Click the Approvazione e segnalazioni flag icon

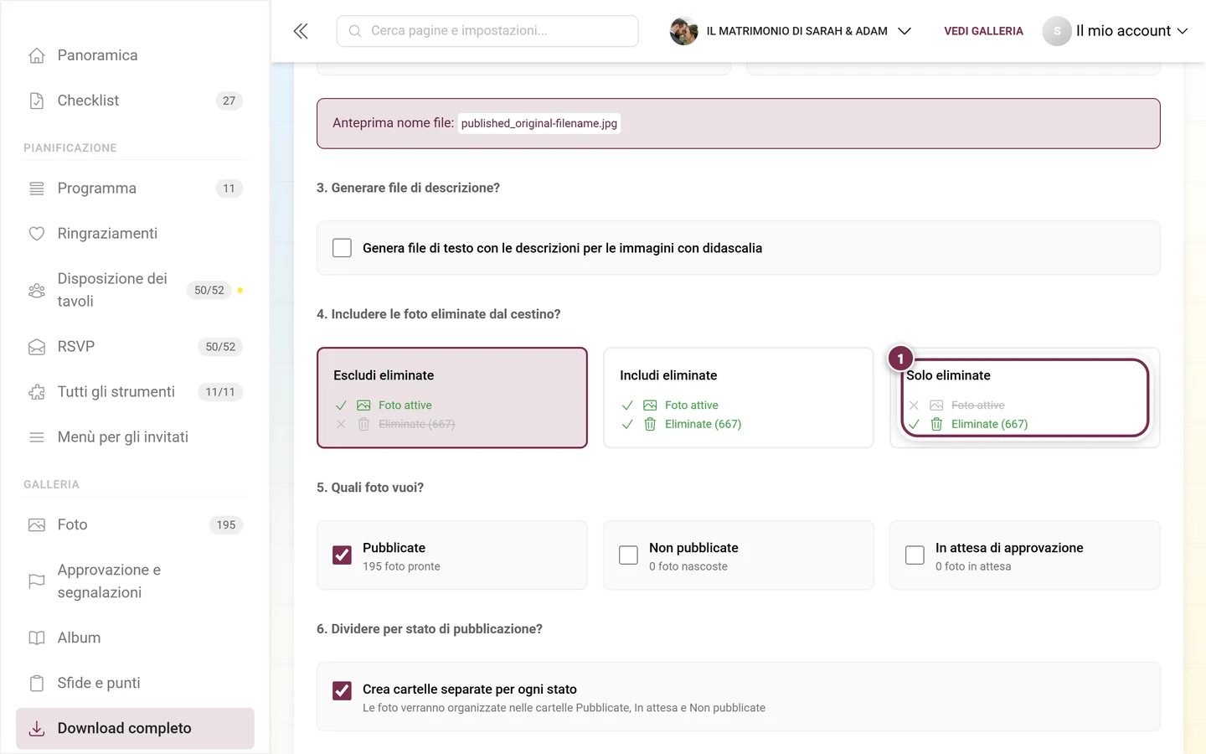pyautogui.click(x=37, y=581)
